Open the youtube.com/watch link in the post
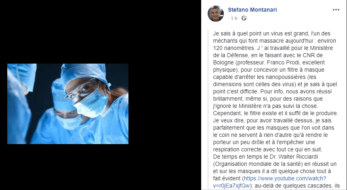Image resolution: width=347 pixels, height=190 pixels. [285, 178]
